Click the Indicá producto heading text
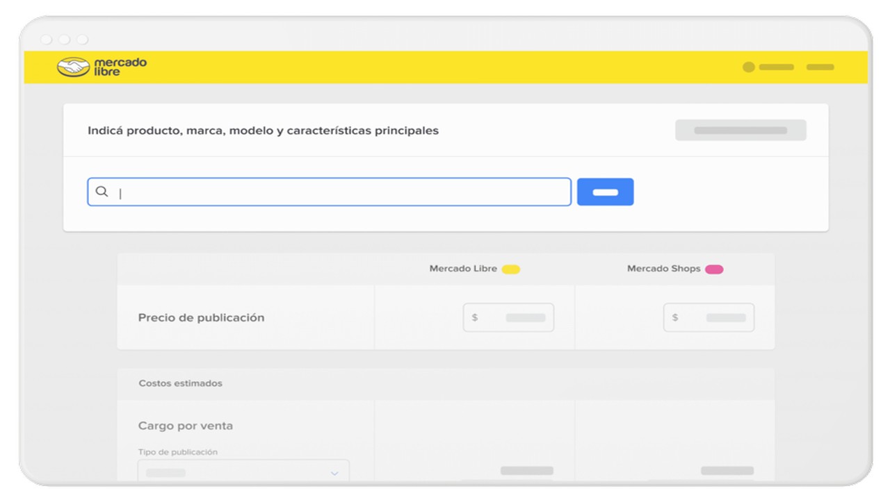The width and height of the screenshot is (890, 500). [263, 131]
